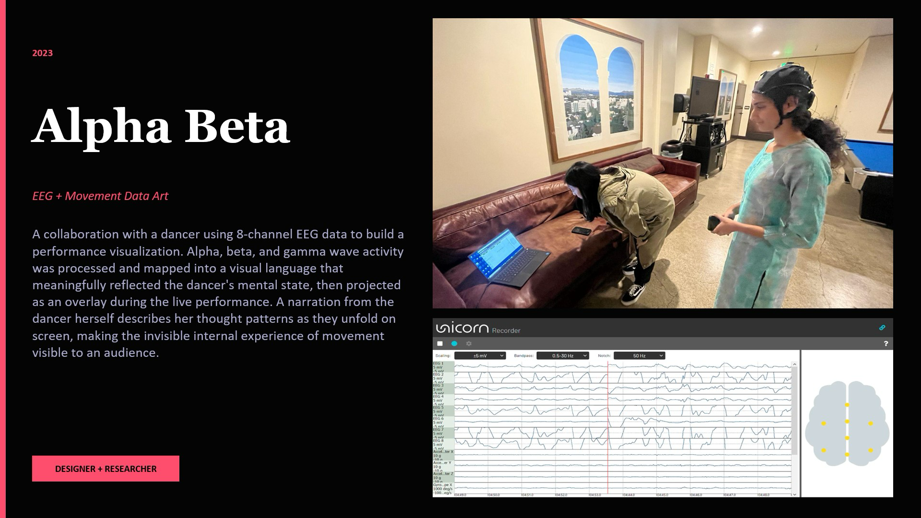Click the vertical scrollbar thumb beside EEG traces
Screen dimensions: 921x518
pos(794,411)
